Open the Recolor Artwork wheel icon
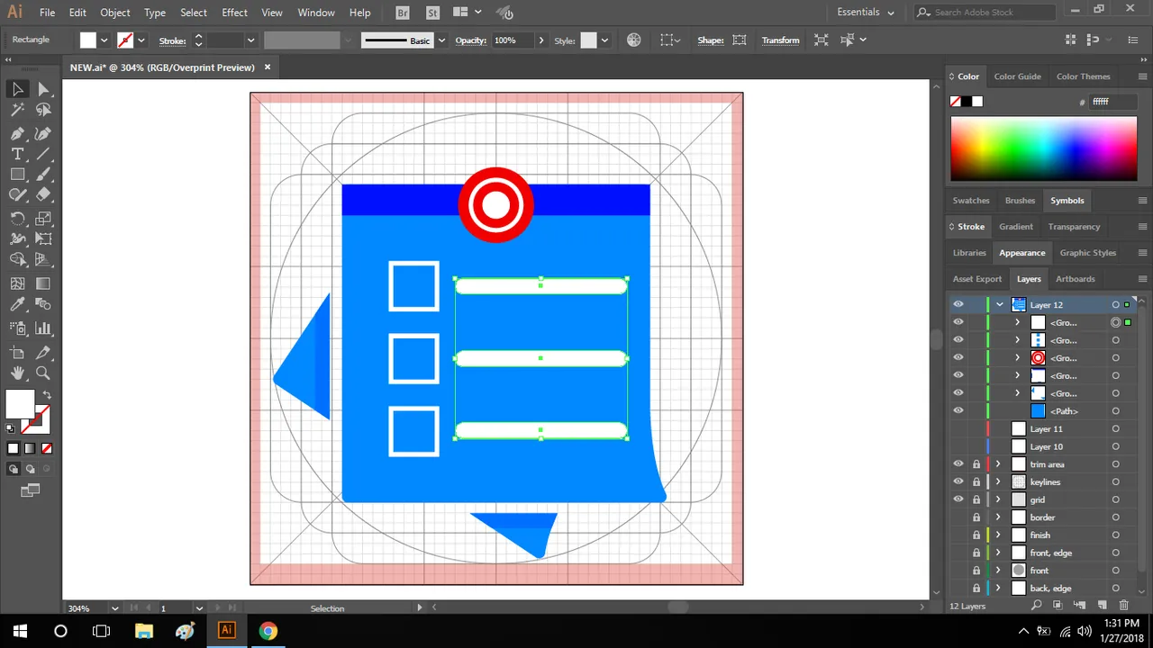 [634, 40]
